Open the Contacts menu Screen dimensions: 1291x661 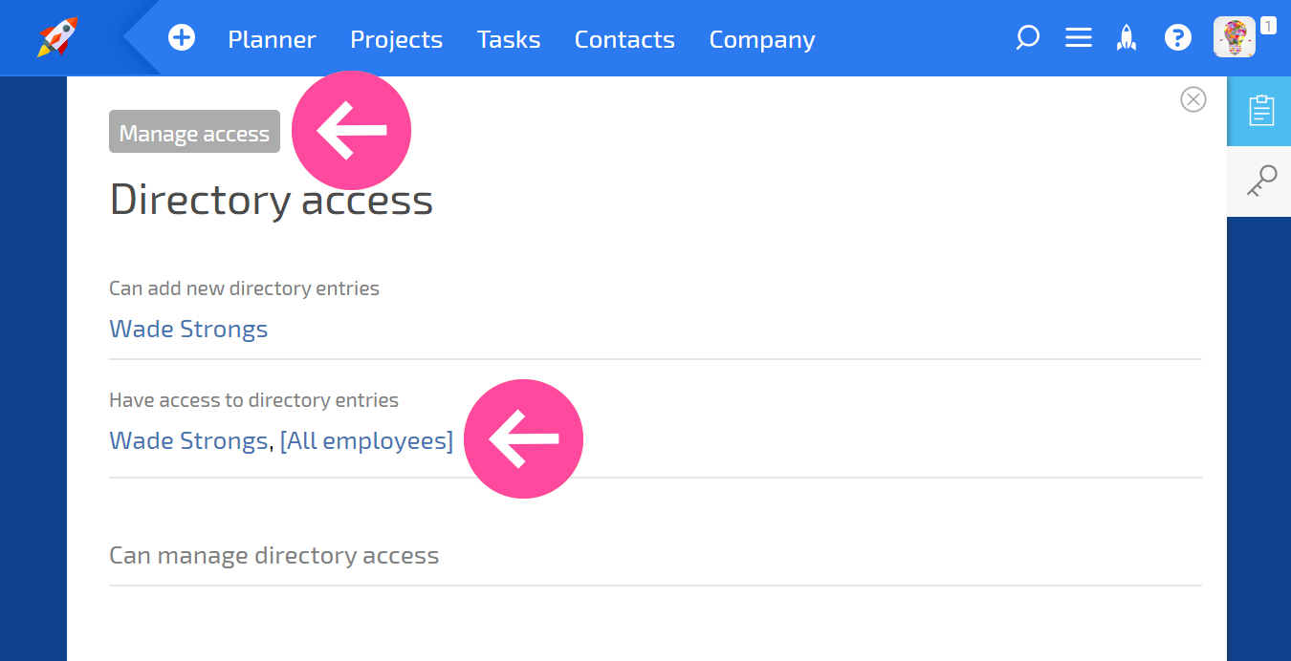click(624, 39)
